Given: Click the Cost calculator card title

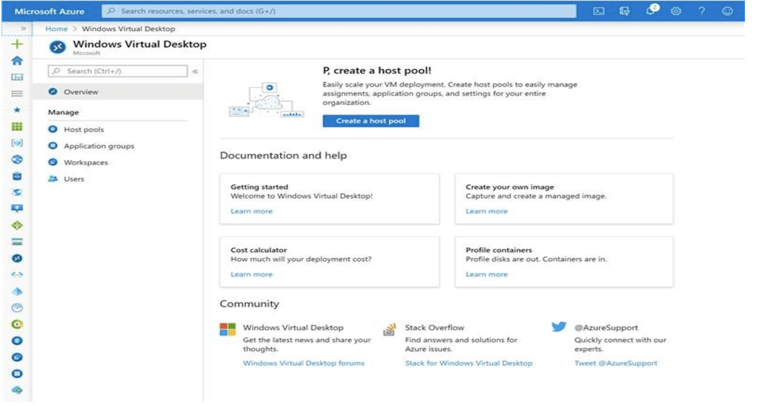Looking at the screenshot, I should point(258,250).
